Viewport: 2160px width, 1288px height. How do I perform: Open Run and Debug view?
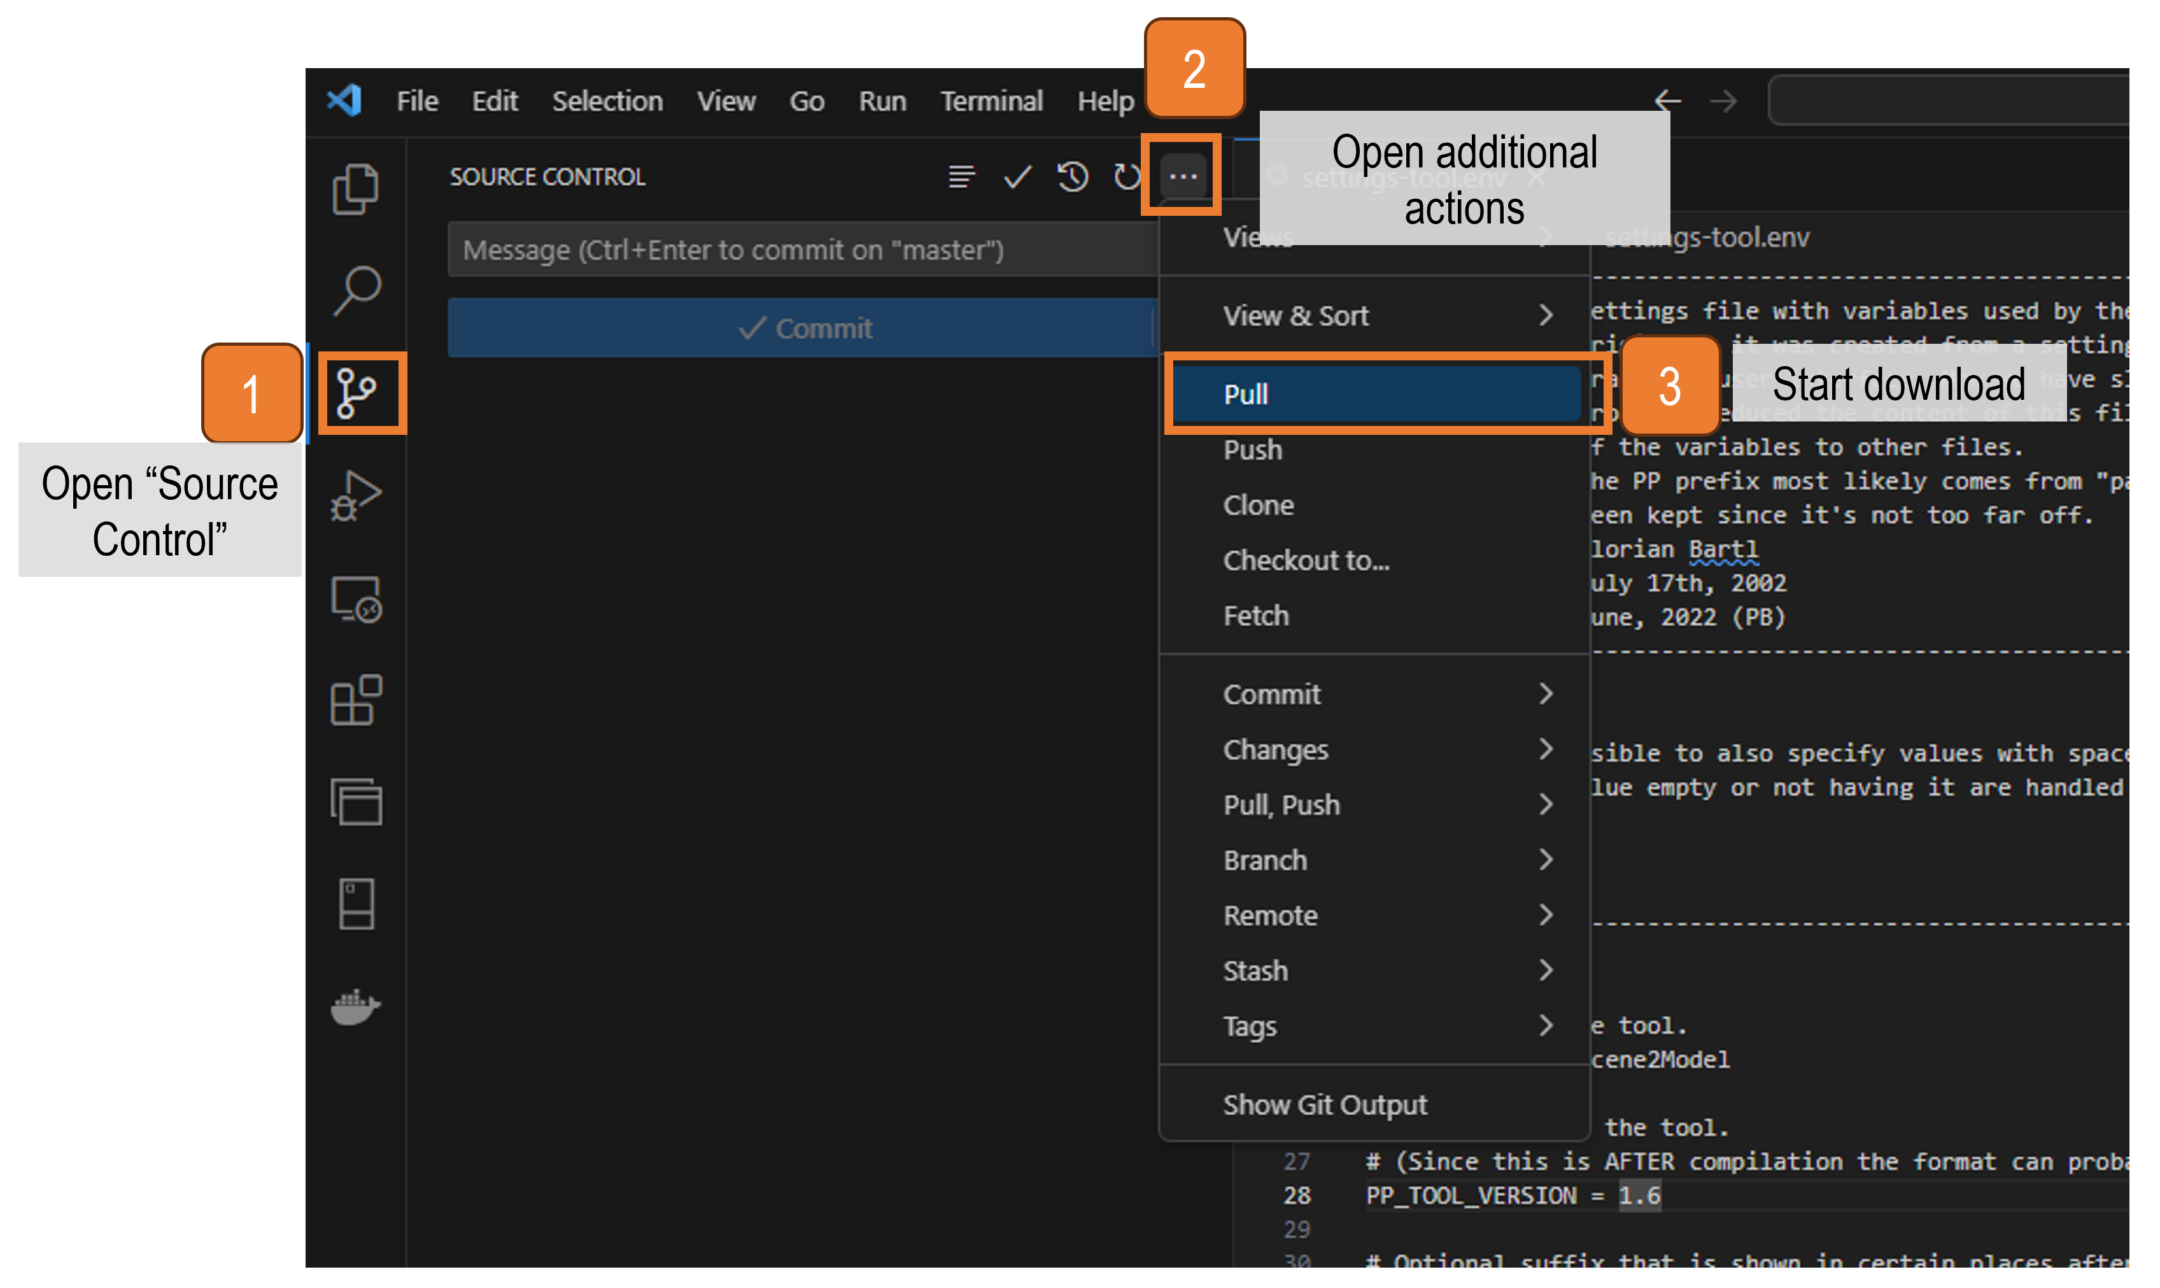(356, 495)
